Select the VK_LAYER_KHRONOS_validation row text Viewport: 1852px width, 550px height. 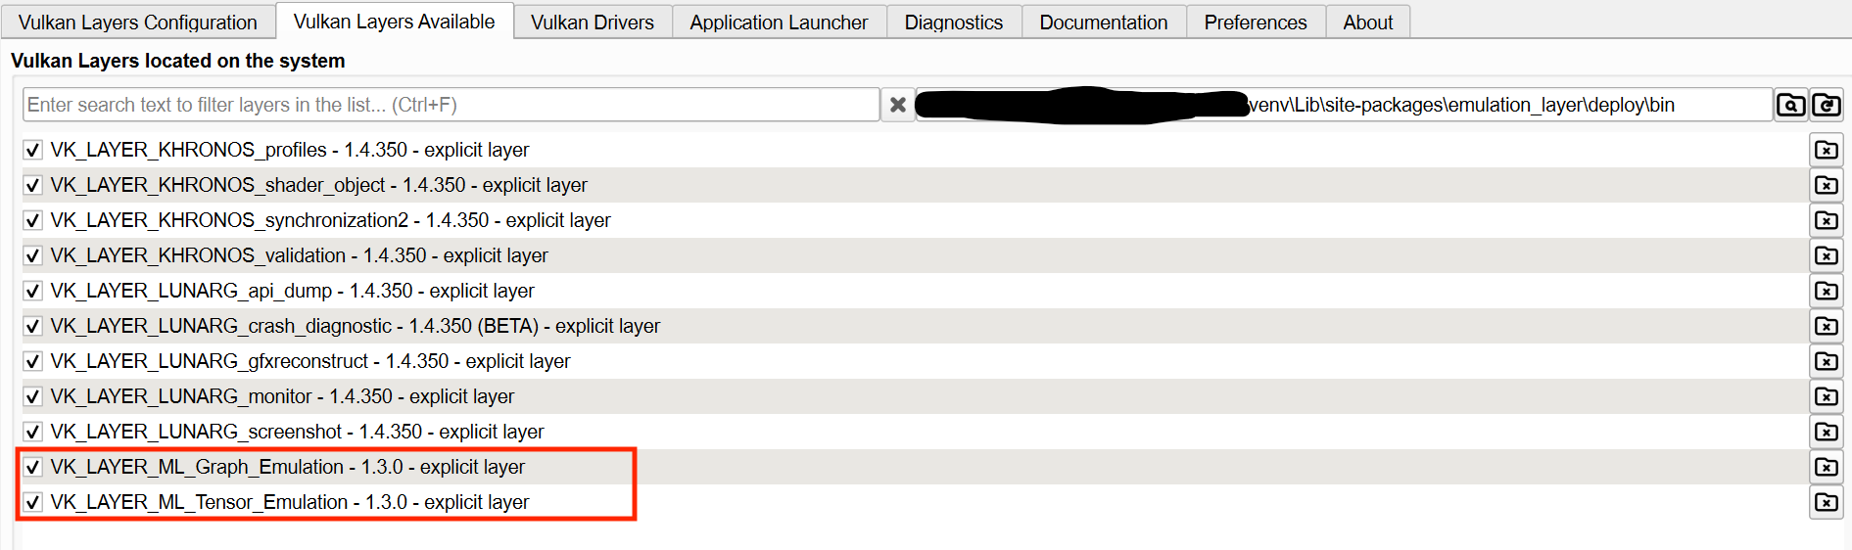pos(299,255)
